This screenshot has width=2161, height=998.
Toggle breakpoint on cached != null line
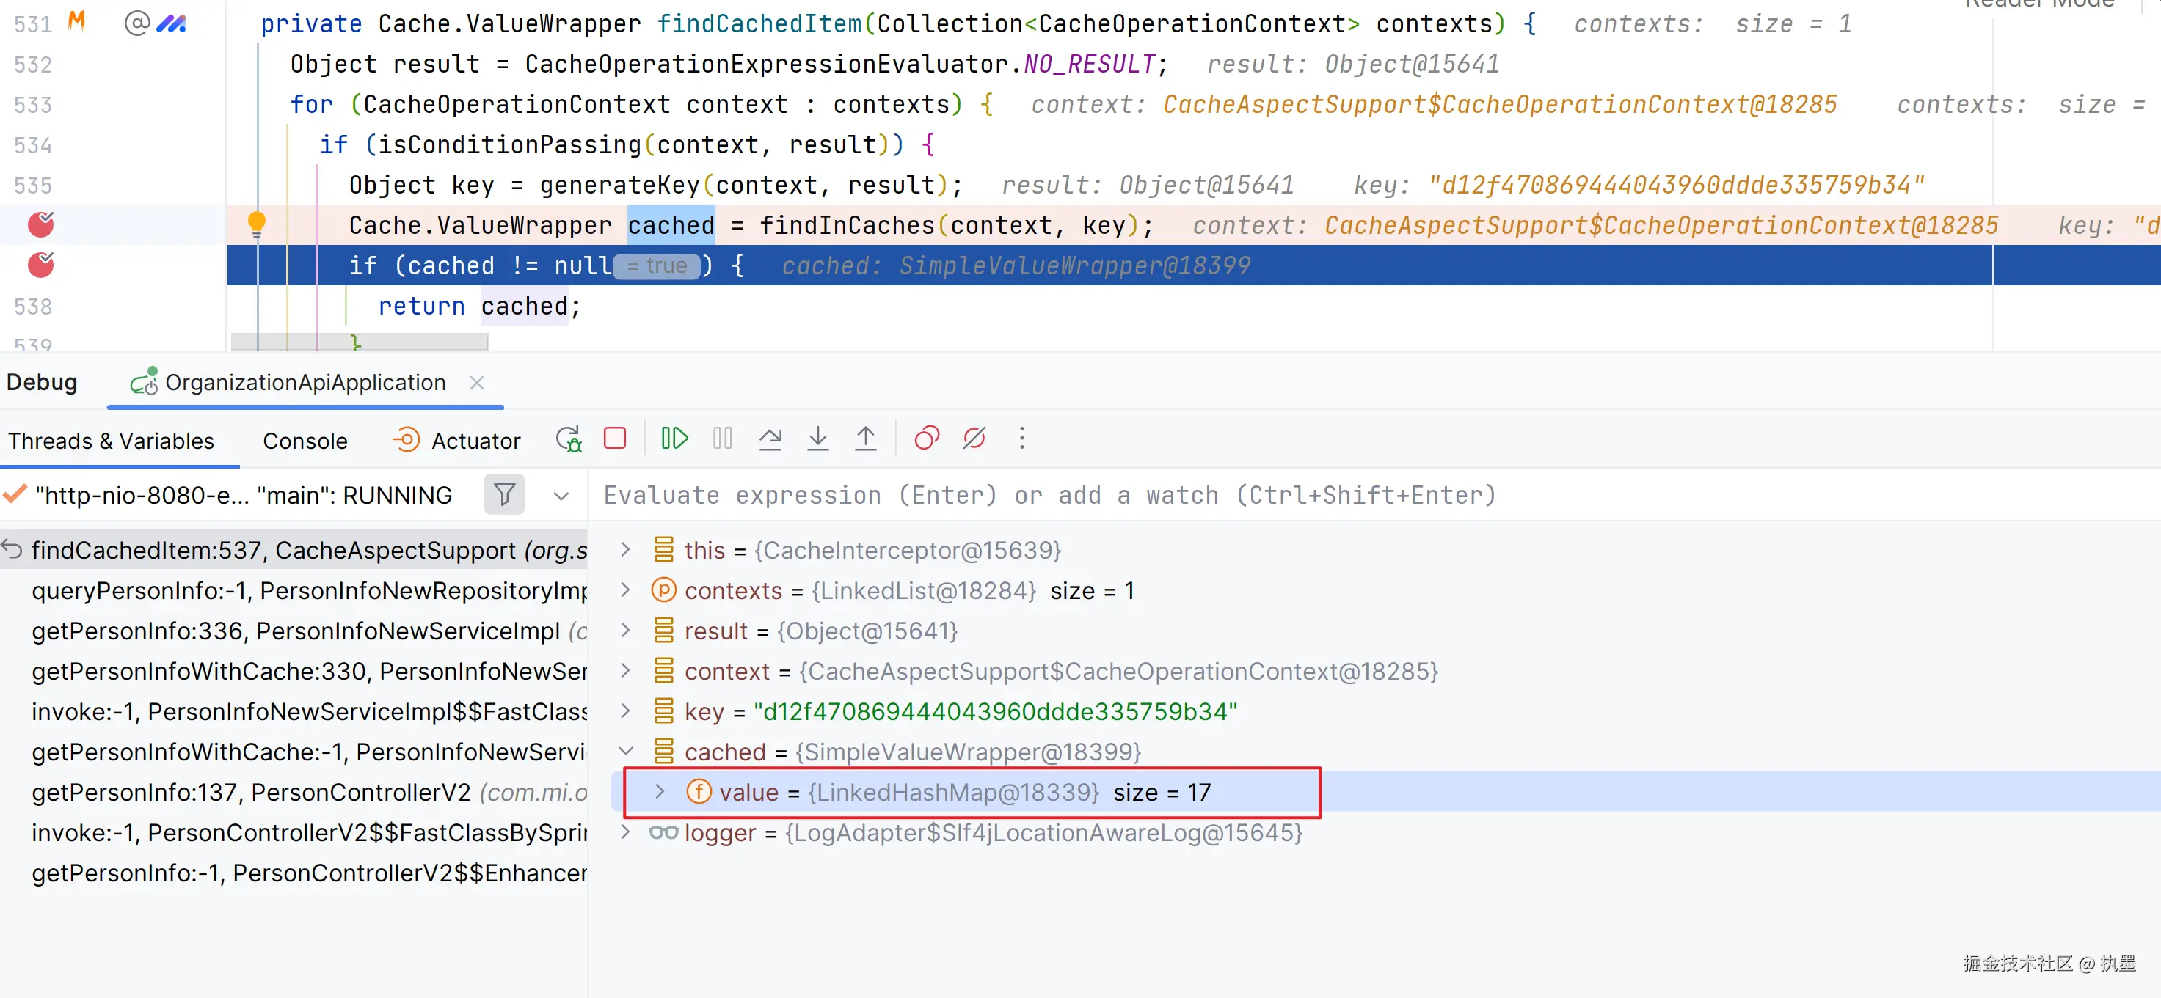point(41,265)
